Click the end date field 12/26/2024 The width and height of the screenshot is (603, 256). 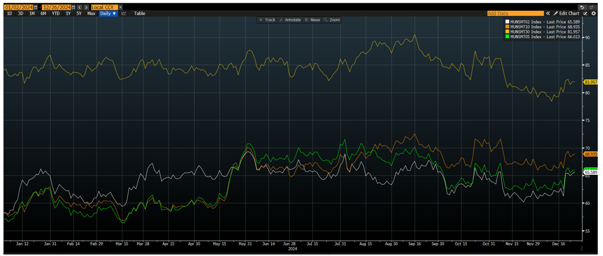coord(56,8)
